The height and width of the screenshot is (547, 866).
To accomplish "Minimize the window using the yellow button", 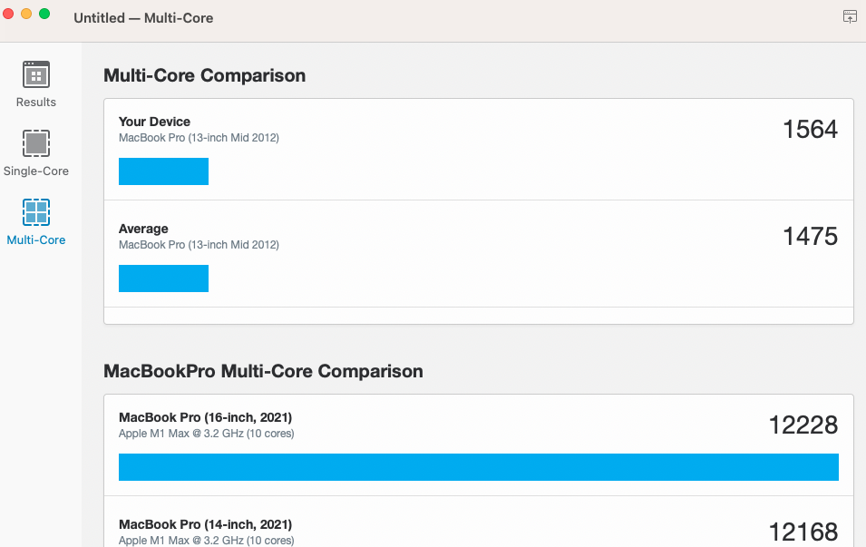I will [x=26, y=15].
